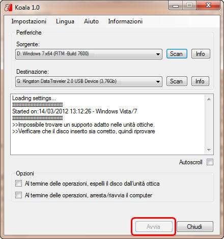The height and width of the screenshot is (239, 224).
Task: Click the Koala app icon in title bar
Action: (8, 8)
